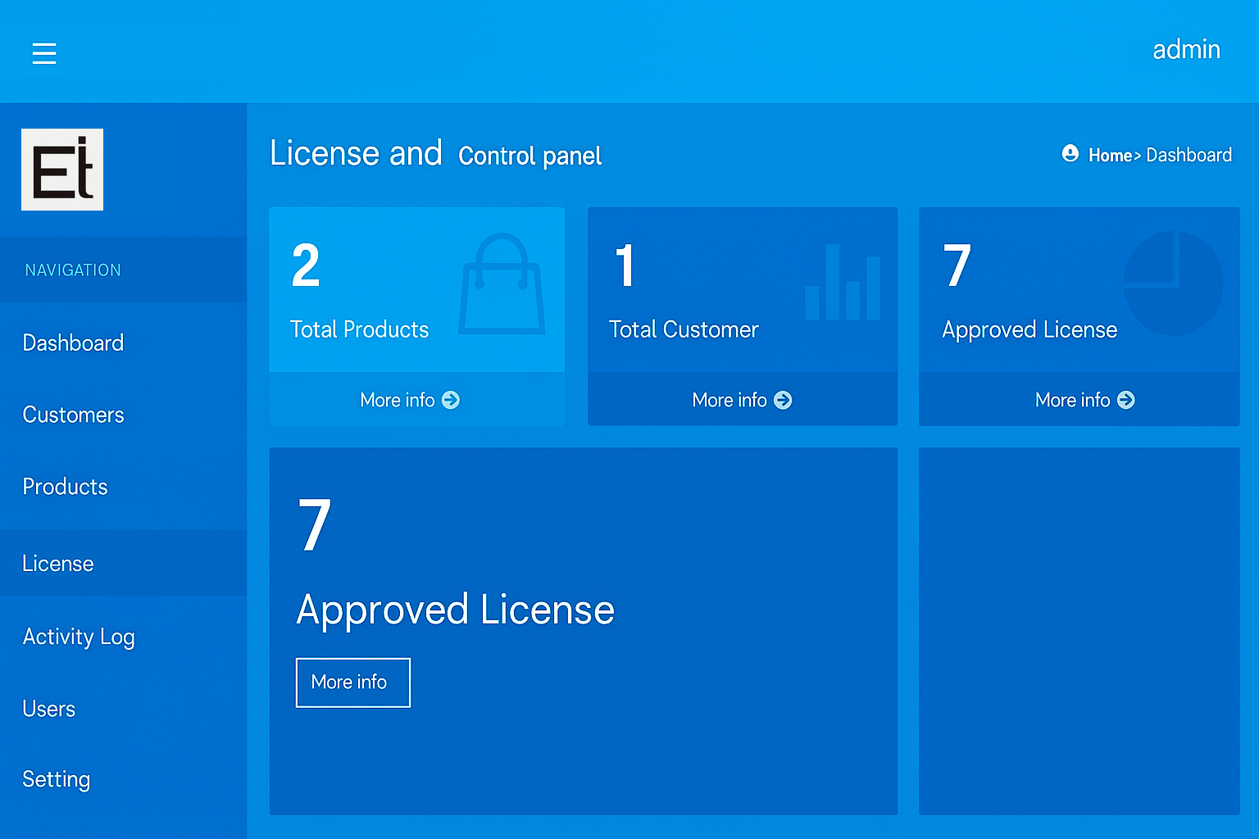1259x839 pixels.
Task: Click the outlined More info button
Action: [x=352, y=683]
